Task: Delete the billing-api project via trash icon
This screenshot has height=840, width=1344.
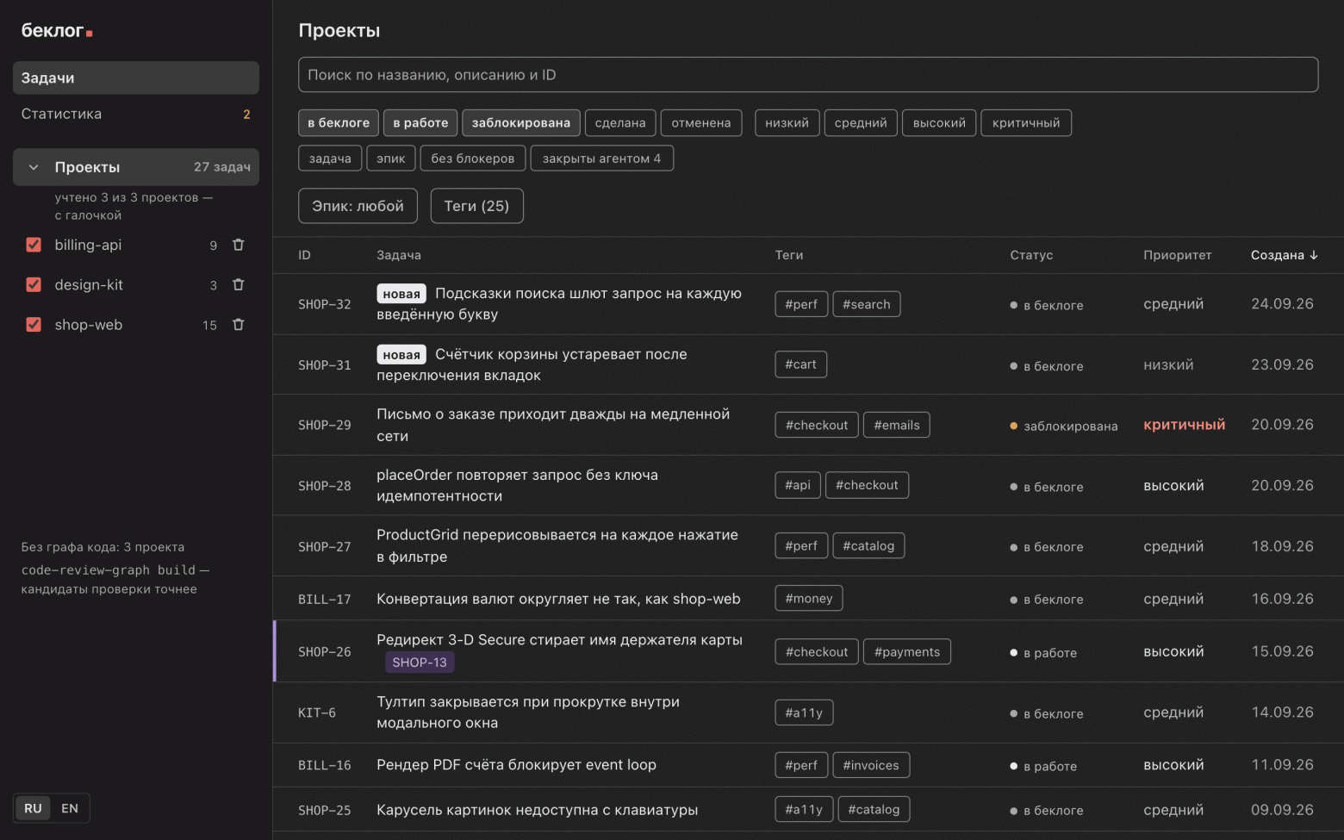Action: 239,245
